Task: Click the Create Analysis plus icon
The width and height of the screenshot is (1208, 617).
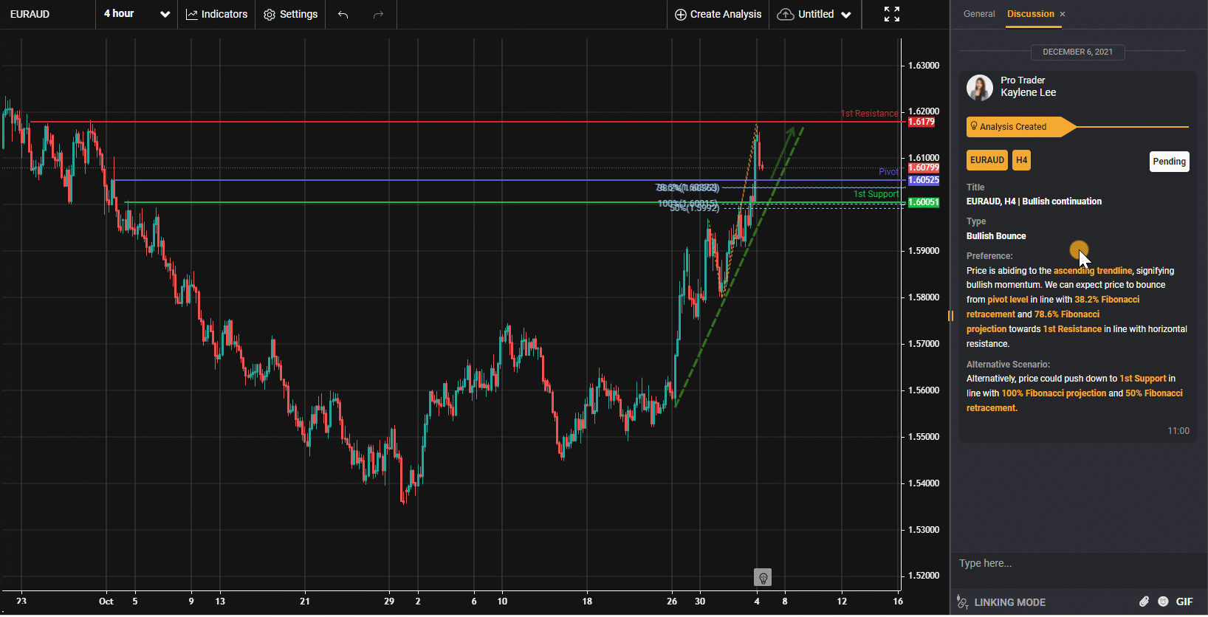Action: pos(681,15)
